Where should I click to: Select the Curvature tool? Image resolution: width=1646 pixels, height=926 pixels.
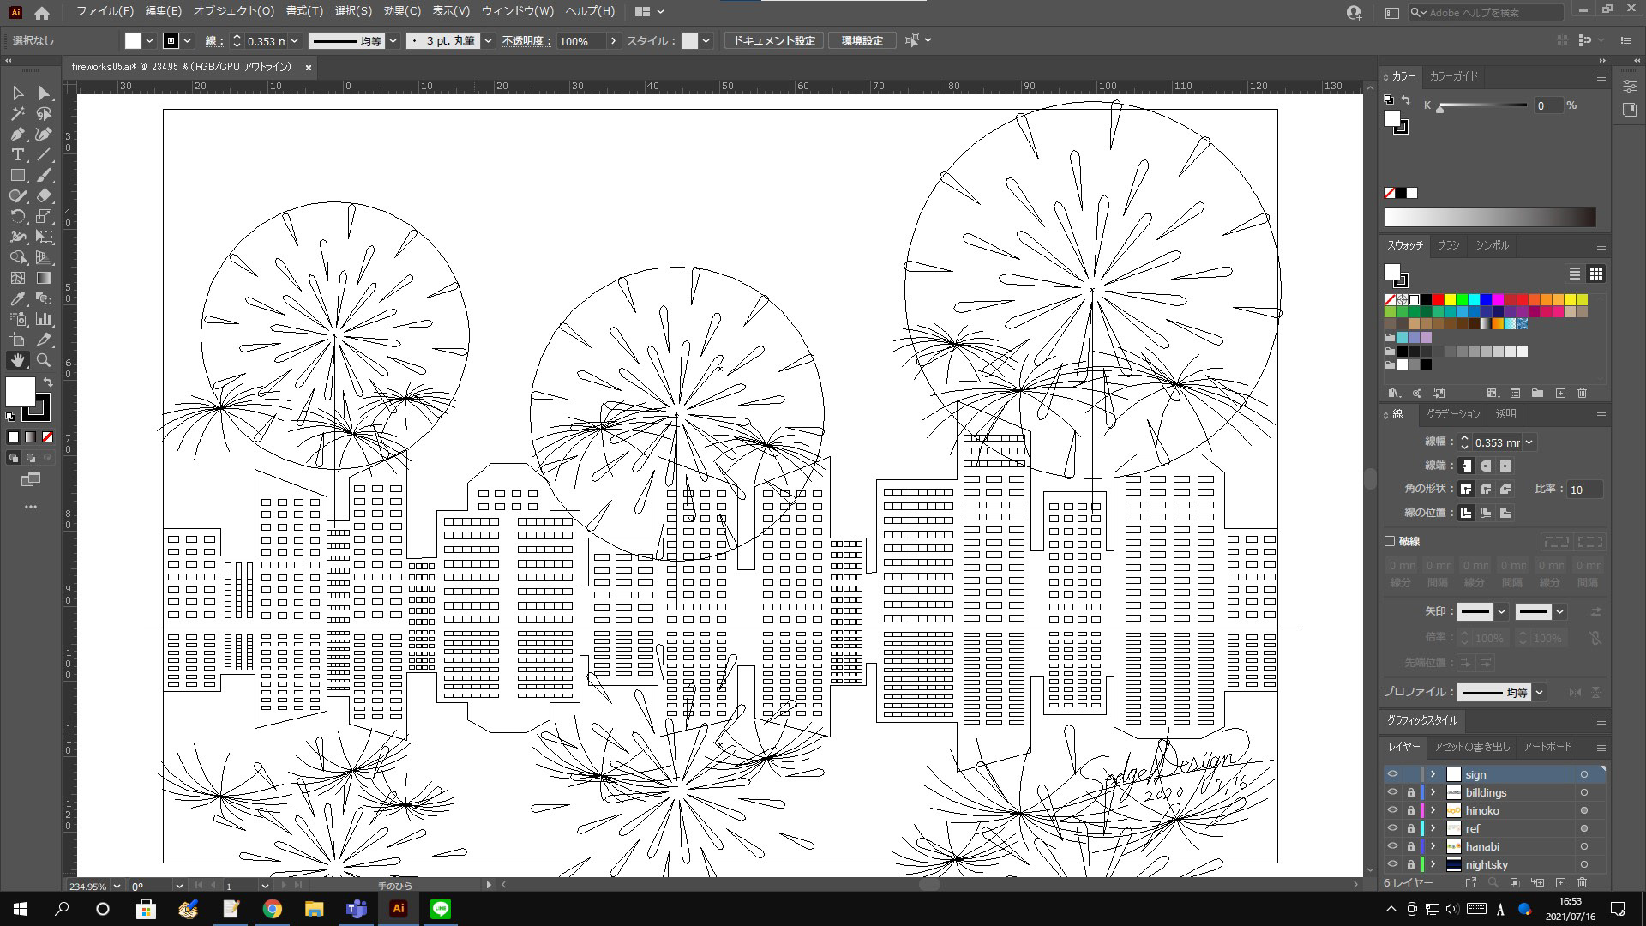coord(44,134)
